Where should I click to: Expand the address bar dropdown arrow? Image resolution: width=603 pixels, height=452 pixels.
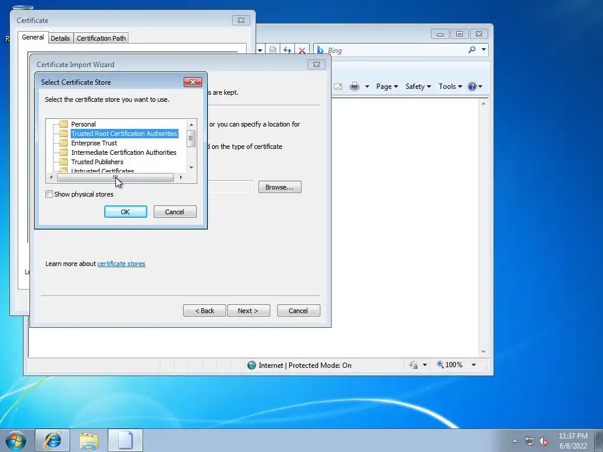260,51
